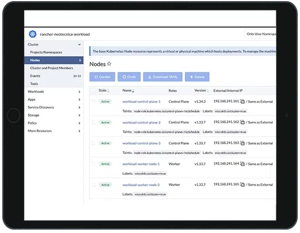Open the Only User Namespaces filter dropdown

coord(260,34)
